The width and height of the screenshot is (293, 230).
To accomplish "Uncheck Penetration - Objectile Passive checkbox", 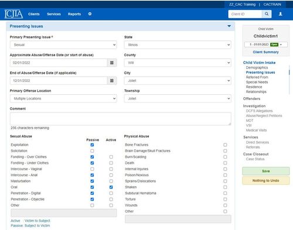I will tap(92, 199).
